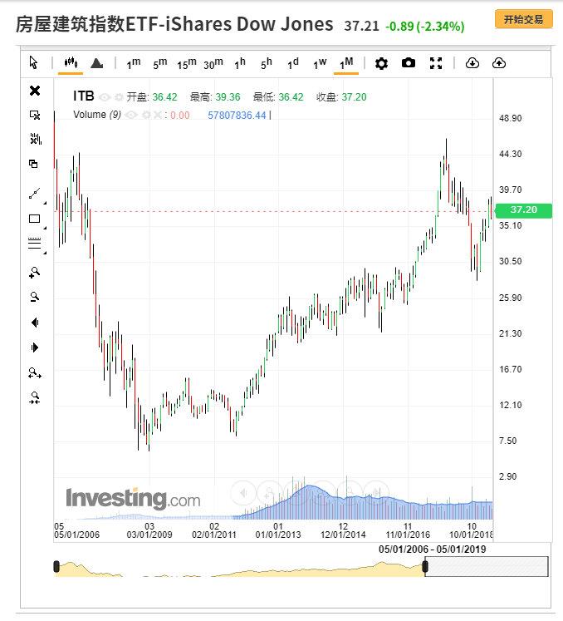Open chart settings gear

pos(381,63)
